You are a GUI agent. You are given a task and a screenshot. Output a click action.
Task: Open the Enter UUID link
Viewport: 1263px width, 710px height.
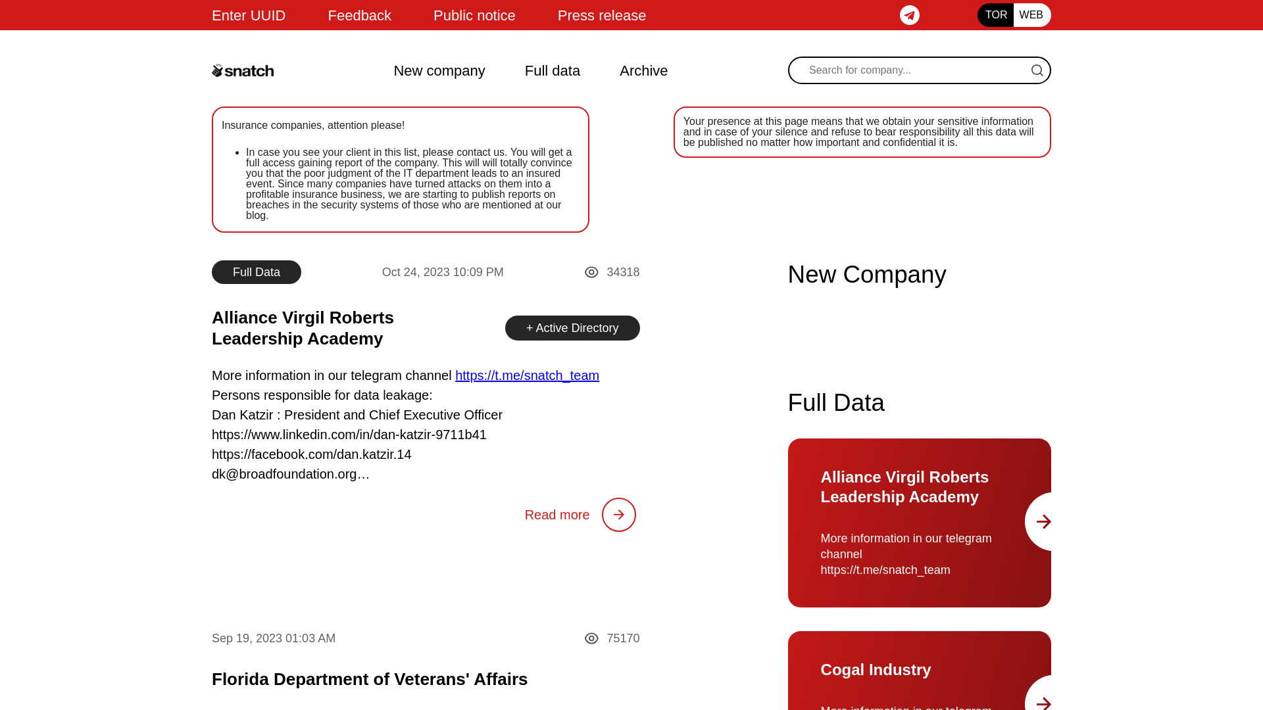[248, 15]
